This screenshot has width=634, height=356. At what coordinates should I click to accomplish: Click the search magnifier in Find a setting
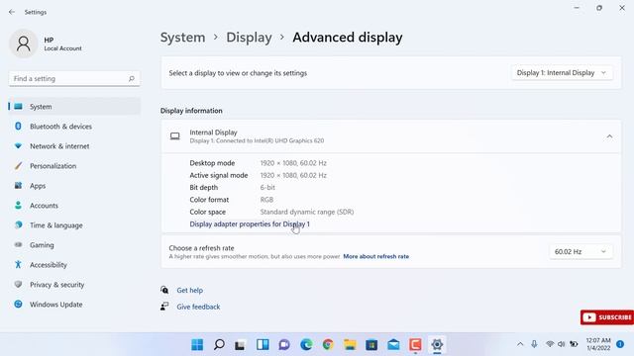[x=132, y=79]
